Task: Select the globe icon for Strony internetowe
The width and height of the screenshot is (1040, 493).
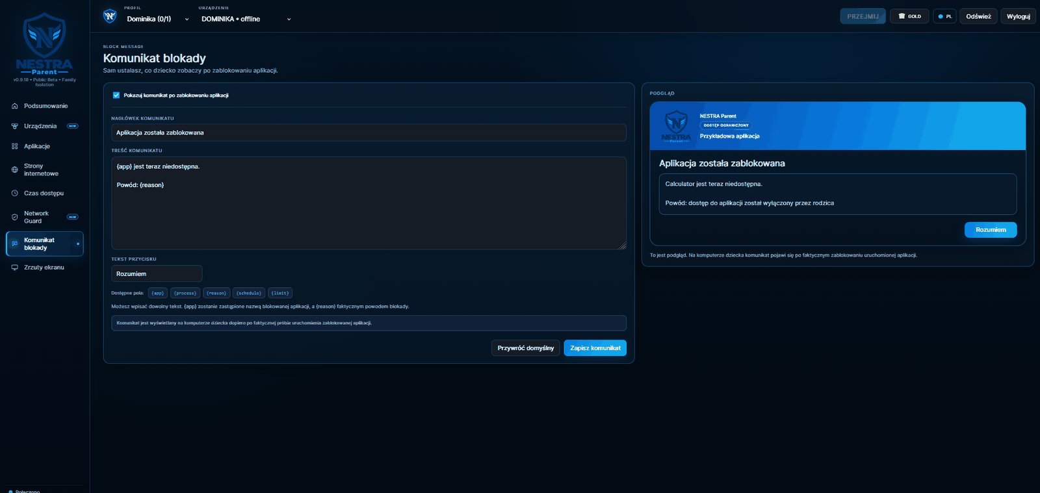Action: [15, 170]
